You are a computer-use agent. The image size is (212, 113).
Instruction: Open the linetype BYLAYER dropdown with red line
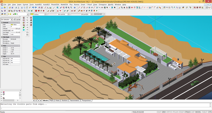coord(68,14)
